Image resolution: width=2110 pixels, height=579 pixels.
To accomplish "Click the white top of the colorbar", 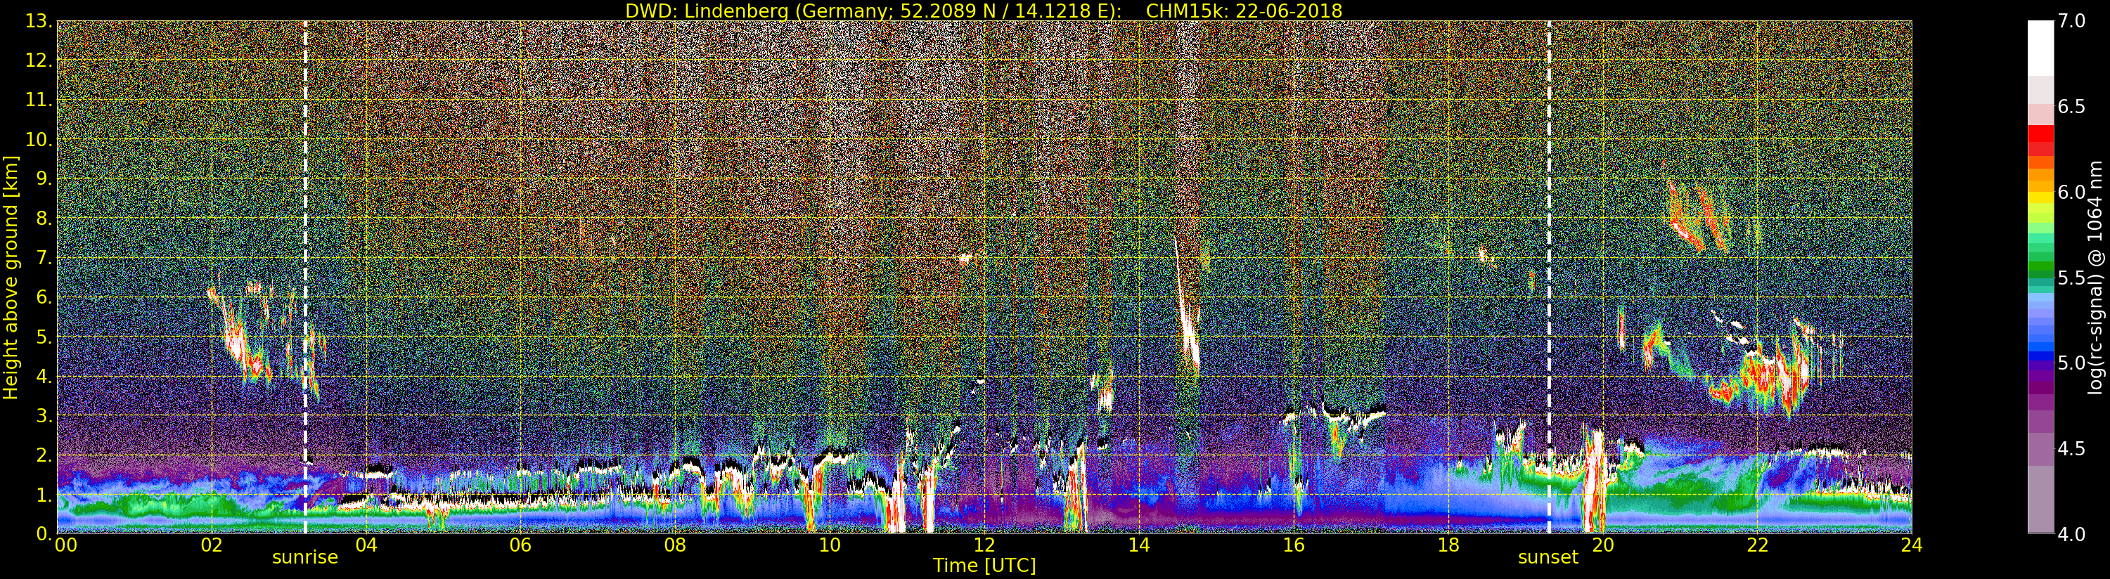I will (x=2040, y=48).
